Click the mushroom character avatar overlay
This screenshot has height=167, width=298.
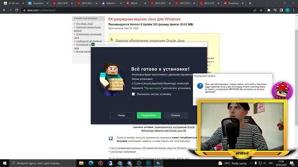click(282, 90)
